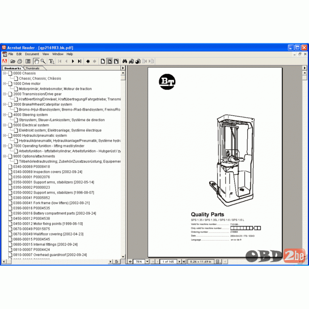The image size is (309, 309).
Task: Open page layout button in status bar
Action: click(218, 261)
